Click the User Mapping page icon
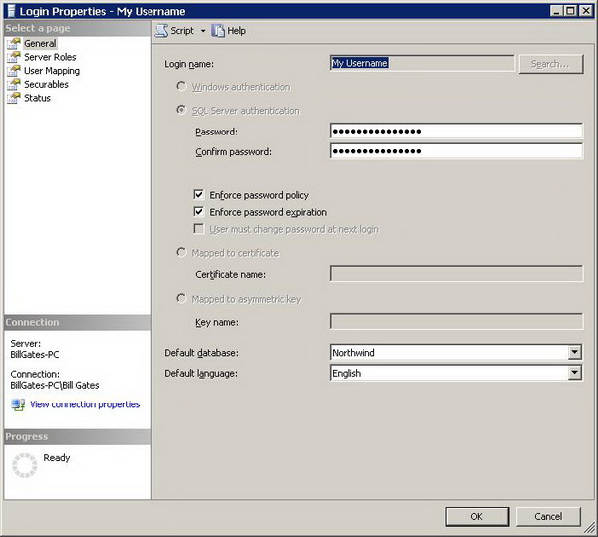 [14, 71]
